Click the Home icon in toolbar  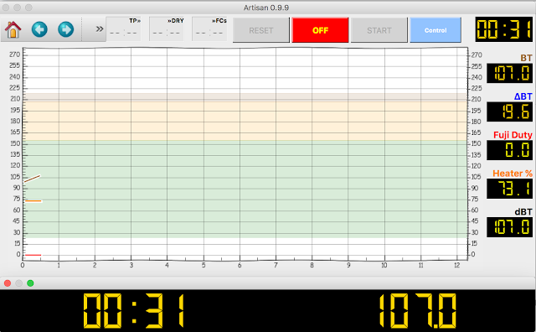(x=13, y=29)
